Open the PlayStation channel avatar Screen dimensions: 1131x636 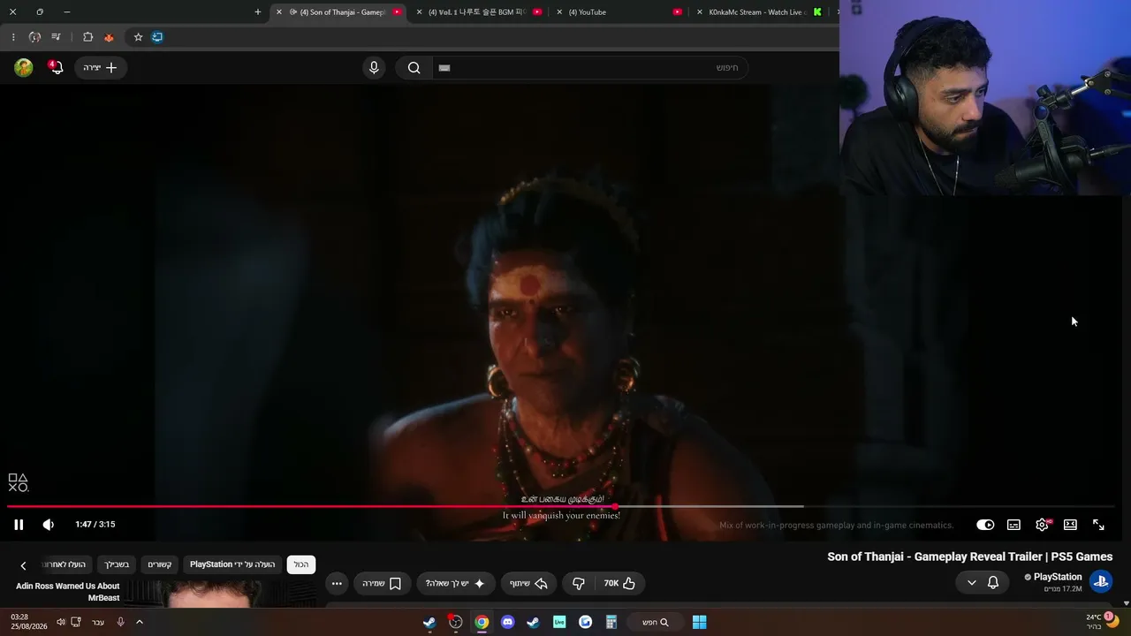click(x=1100, y=581)
